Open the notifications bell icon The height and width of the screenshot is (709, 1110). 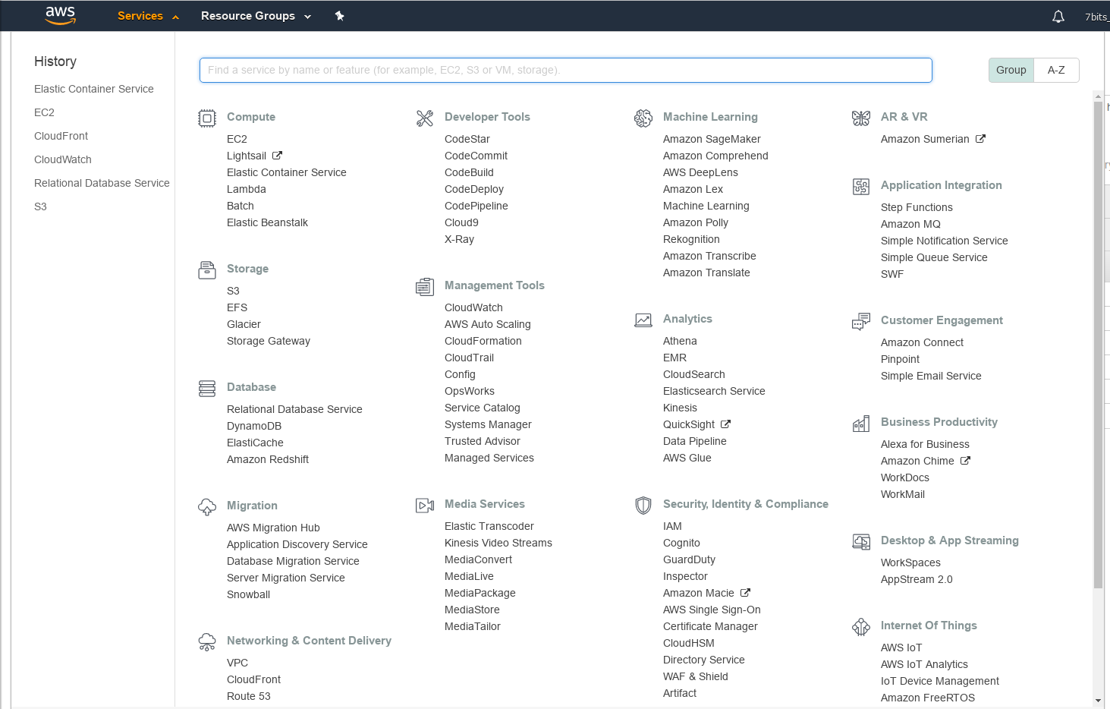tap(1058, 16)
